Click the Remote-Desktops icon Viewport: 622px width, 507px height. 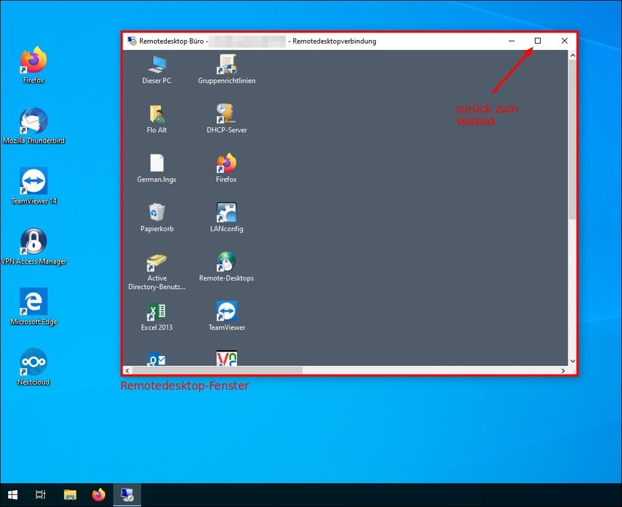click(226, 263)
